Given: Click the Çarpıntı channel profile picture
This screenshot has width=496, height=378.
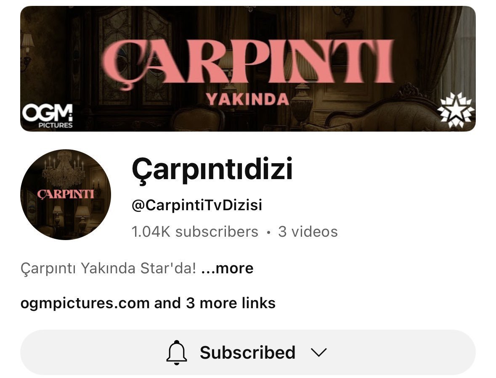Looking at the screenshot, I should click(x=66, y=194).
